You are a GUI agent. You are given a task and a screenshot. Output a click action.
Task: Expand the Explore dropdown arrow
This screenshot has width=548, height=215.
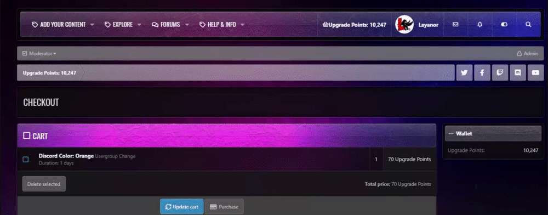coord(139,25)
